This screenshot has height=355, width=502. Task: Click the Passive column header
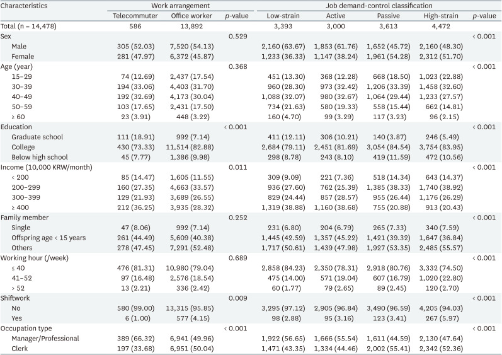(x=388, y=16)
